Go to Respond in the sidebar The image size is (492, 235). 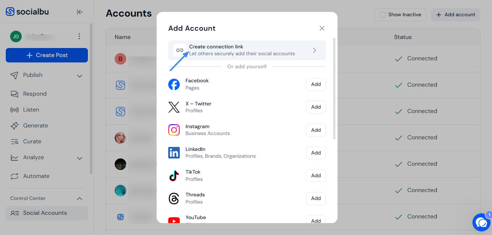[35, 94]
